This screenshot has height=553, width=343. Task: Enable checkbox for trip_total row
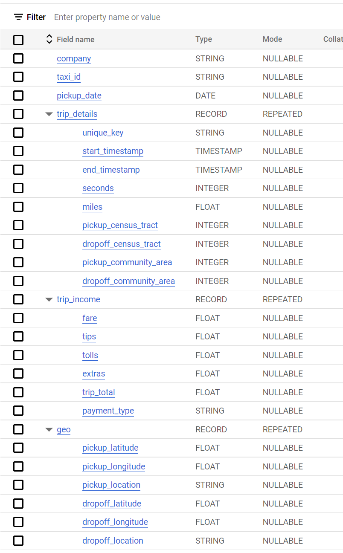click(18, 392)
